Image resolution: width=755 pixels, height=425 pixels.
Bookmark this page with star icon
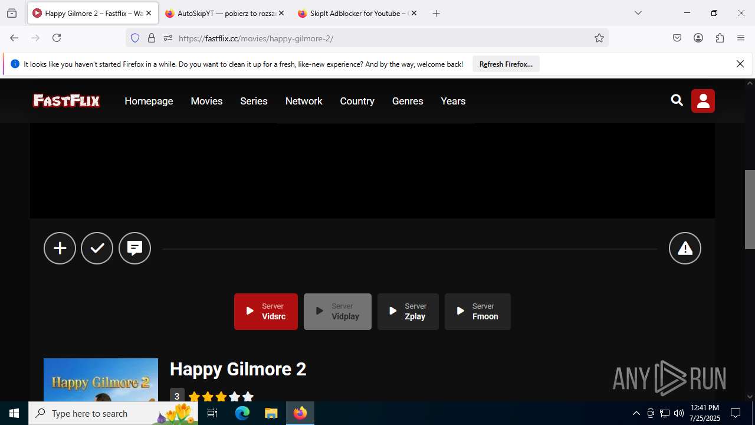(x=599, y=38)
